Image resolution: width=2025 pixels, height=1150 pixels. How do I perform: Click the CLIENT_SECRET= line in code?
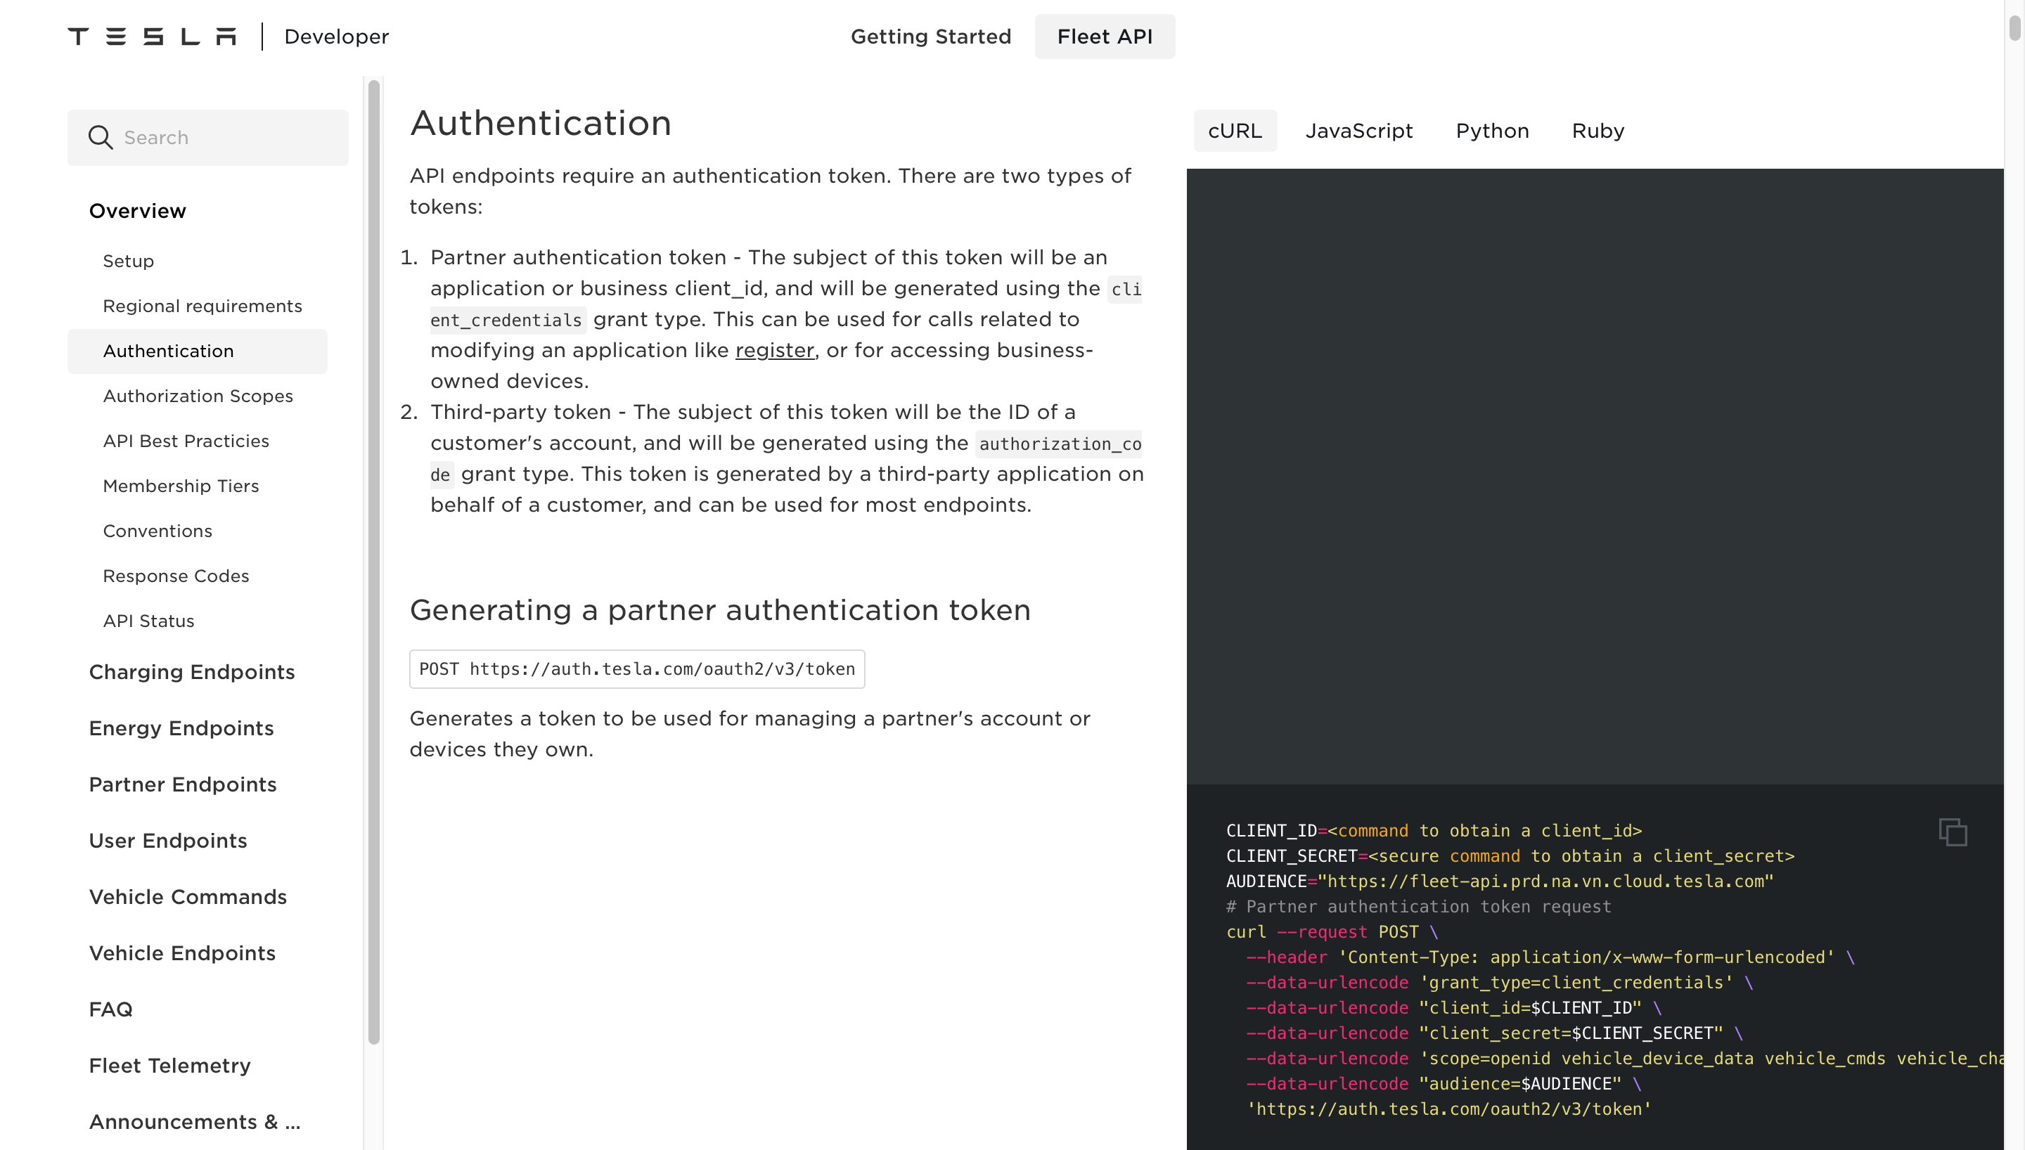[1510, 856]
